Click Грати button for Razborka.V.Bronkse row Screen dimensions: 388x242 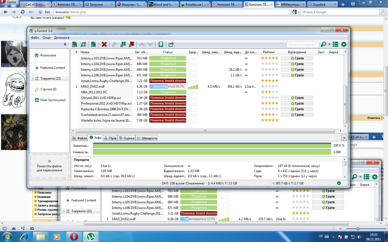click(297, 109)
